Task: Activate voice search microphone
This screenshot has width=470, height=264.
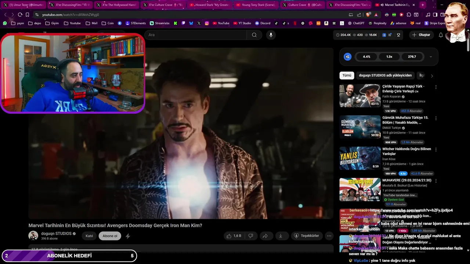Action: [x=271, y=35]
